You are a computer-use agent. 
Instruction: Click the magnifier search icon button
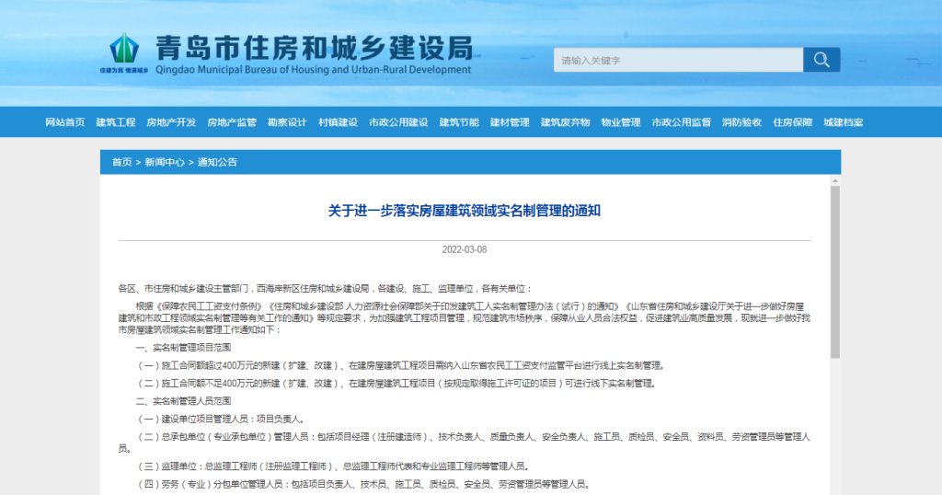821,60
